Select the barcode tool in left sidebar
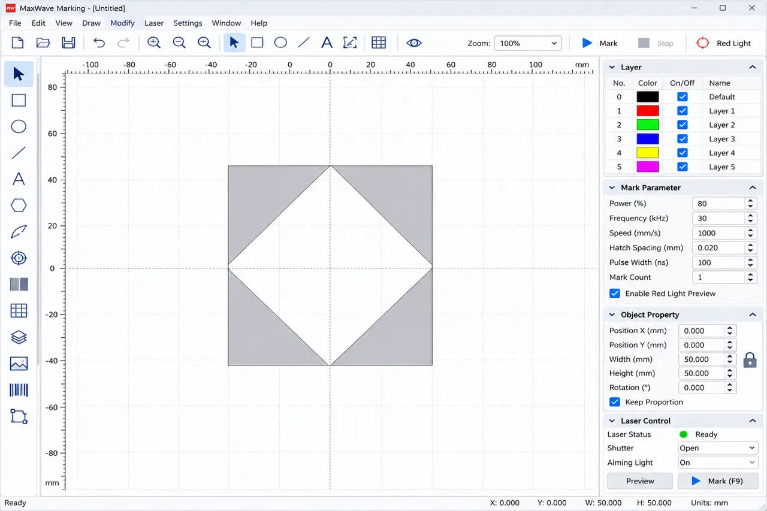Image resolution: width=767 pixels, height=511 pixels. click(x=19, y=390)
